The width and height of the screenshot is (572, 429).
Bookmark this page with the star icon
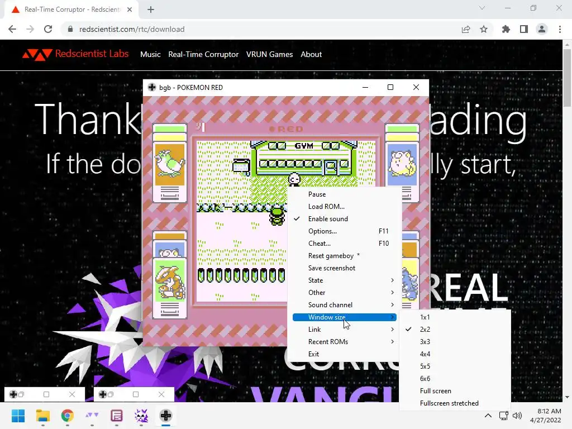(x=484, y=29)
